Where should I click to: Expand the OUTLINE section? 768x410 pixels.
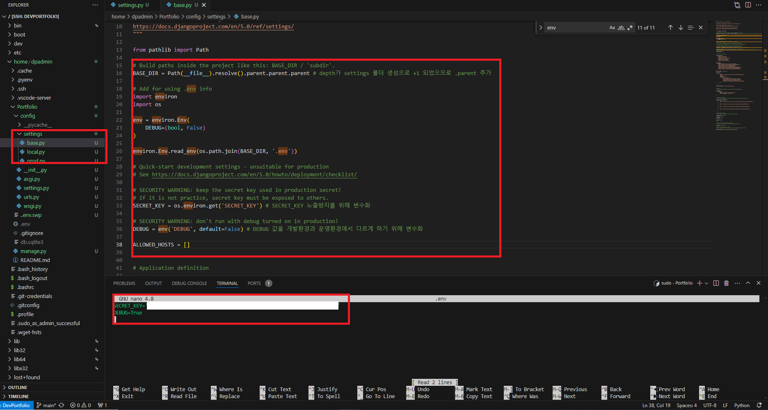point(18,387)
